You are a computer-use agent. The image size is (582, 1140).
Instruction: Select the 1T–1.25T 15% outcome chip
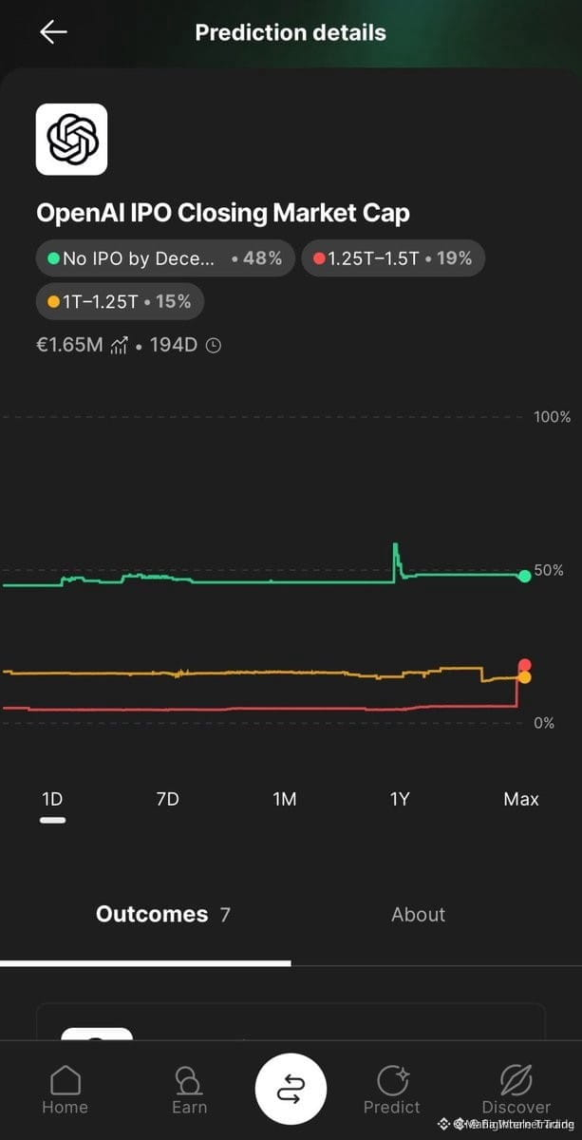[x=120, y=302]
